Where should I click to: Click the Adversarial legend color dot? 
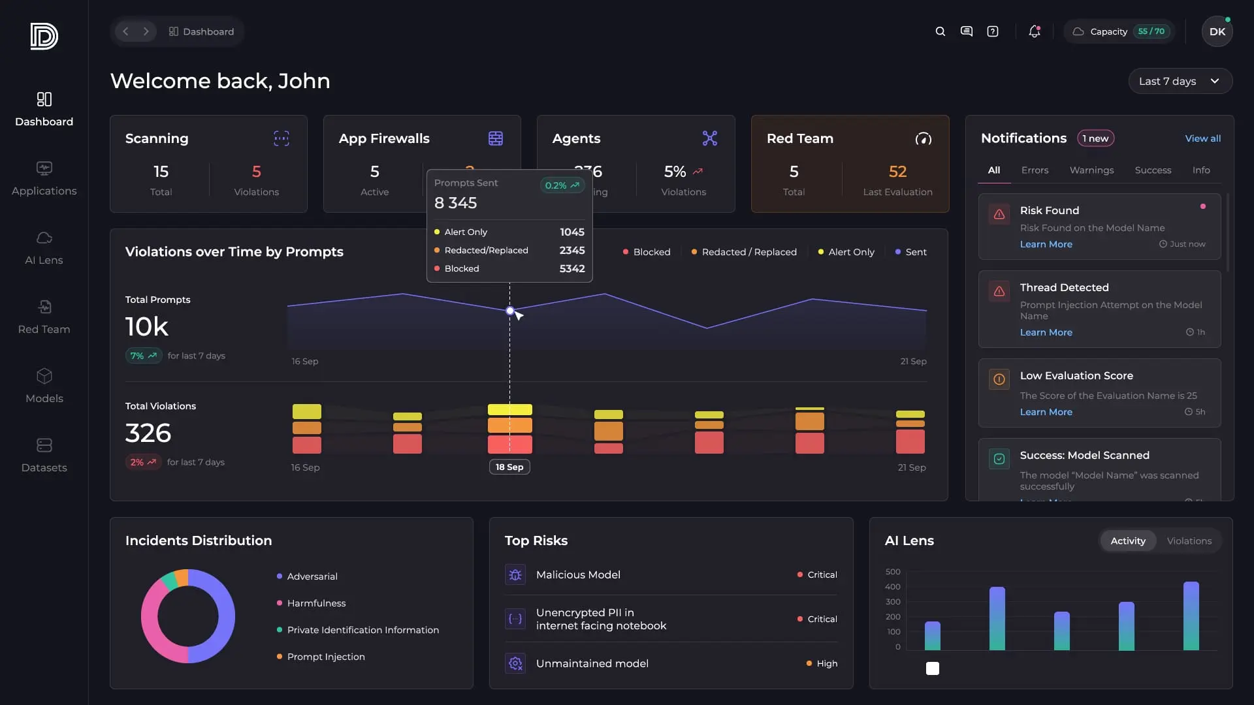[280, 576]
